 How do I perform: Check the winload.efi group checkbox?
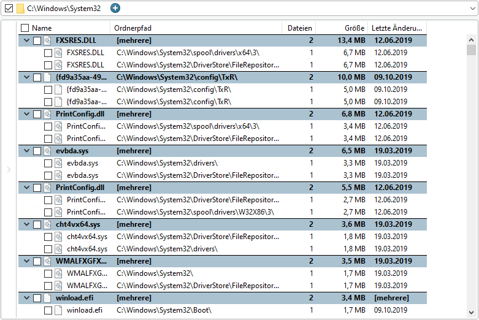[x=37, y=298]
